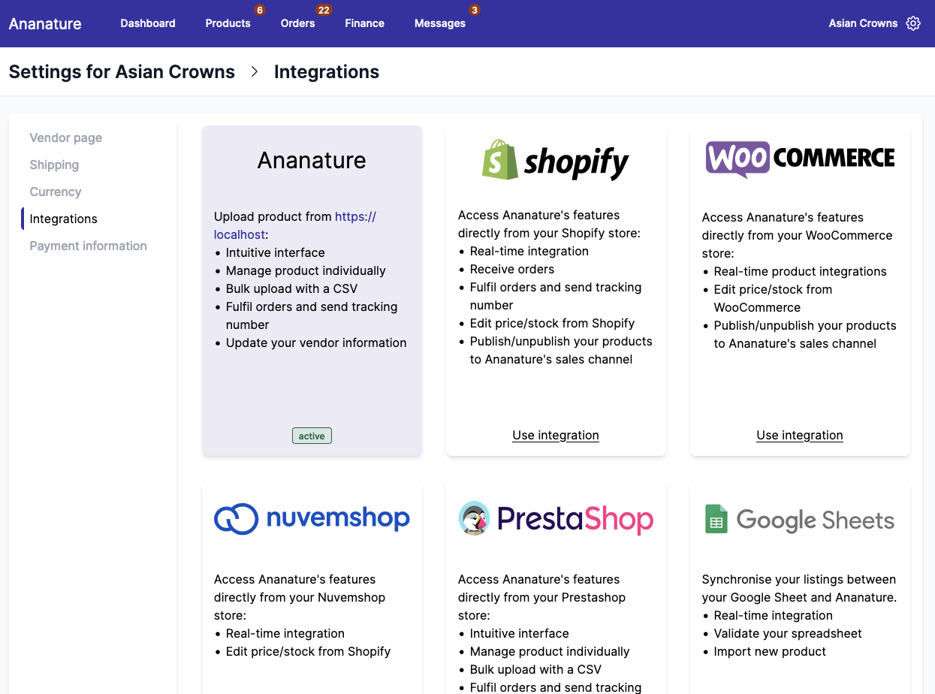Screen dimensions: 935x694
Task: Open the Orders menu
Action: pyautogui.click(x=297, y=23)
